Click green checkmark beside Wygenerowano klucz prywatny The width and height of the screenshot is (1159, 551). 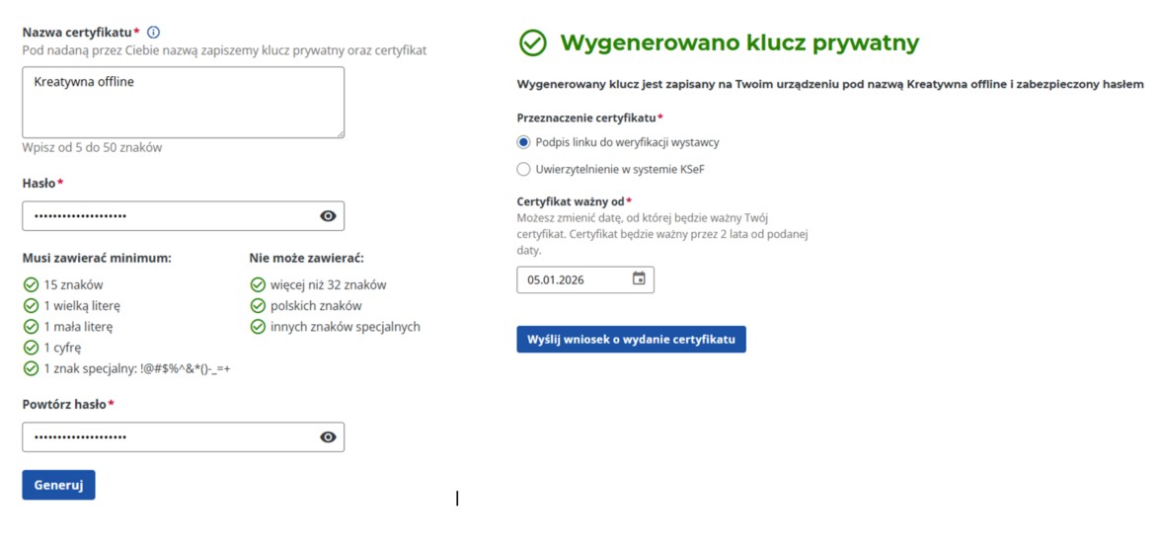(533, 42)
